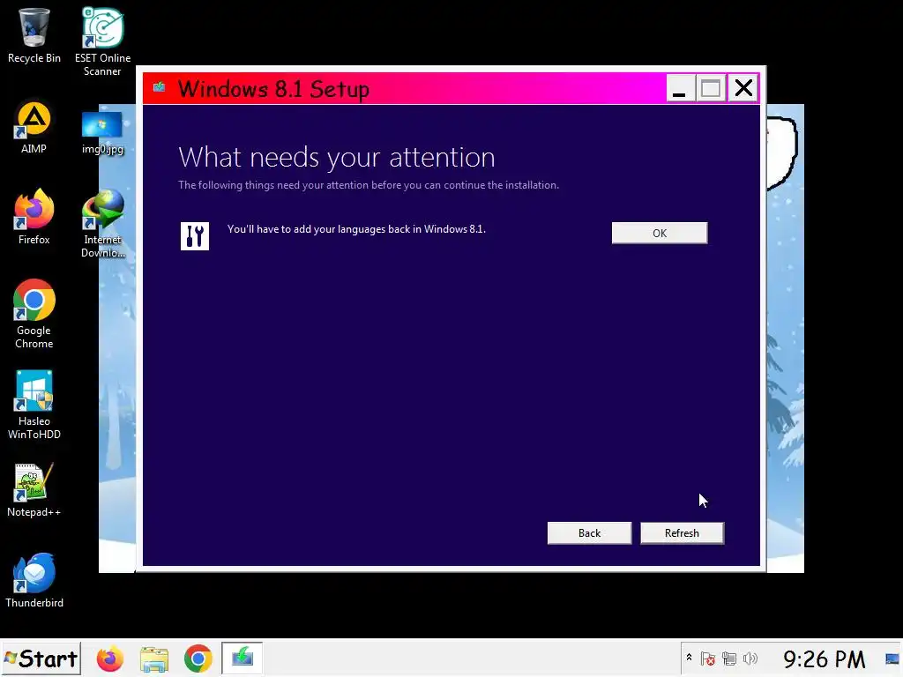
Task: Launch the Thunderbird desktop shortcut
Action: tap(34, 580)
